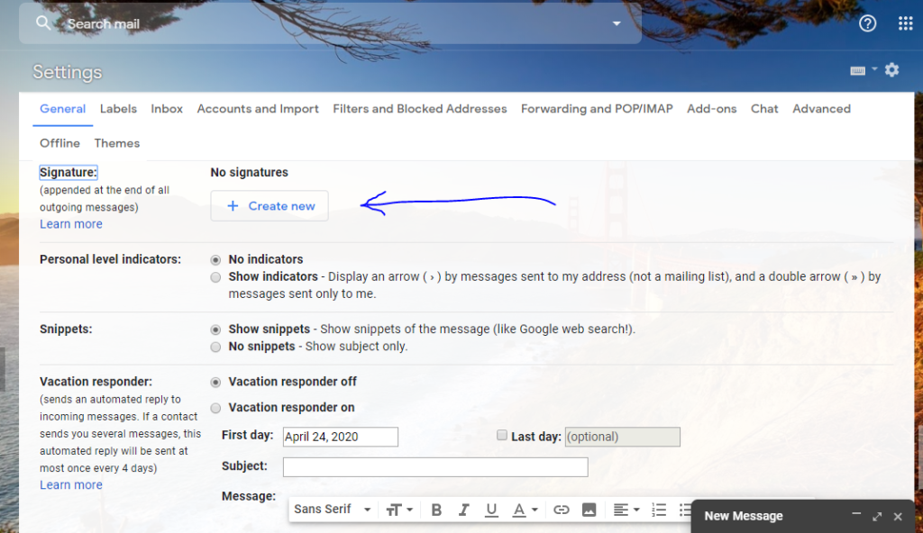Expand the search options dropdown arrow
The height and width of the screenshot is (533, 923).
click(x=617, y=23)
